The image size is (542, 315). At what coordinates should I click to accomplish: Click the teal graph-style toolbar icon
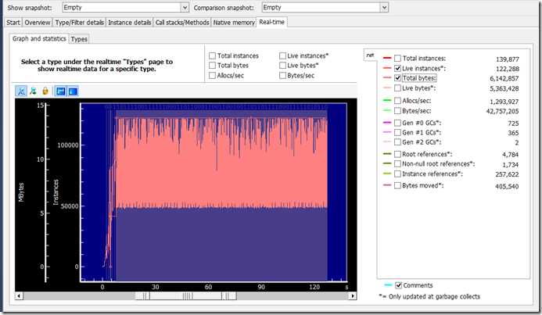pos(33,91)
